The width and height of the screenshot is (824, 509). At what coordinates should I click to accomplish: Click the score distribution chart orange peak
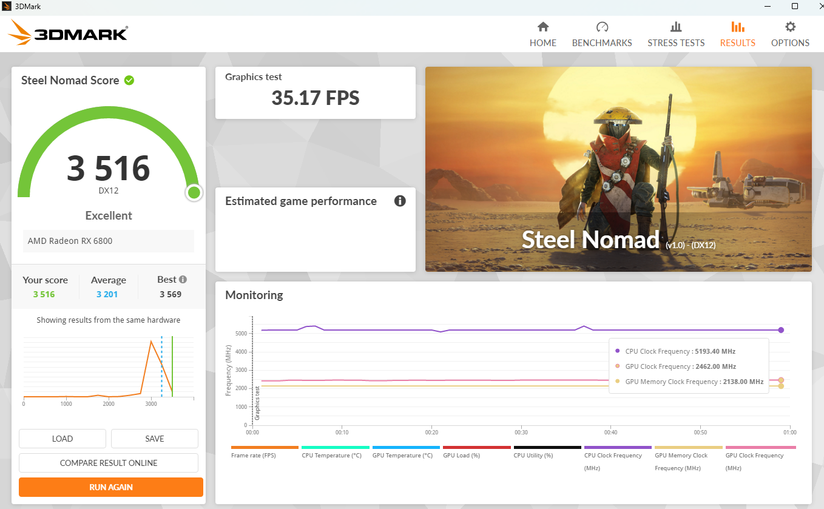coord(151,342)
